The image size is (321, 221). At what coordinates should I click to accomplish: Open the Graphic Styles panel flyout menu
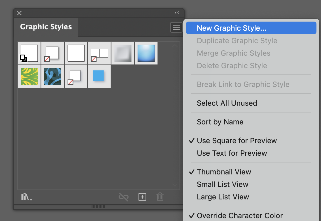point(176,27)
